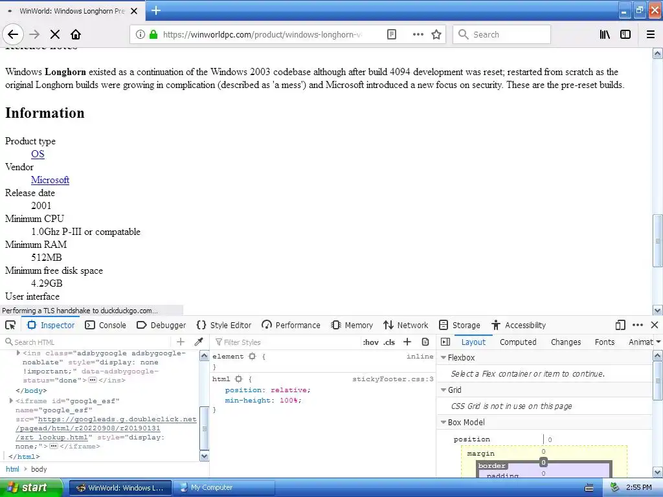The width and height of the screenshot is (663, 497).
Task: Toggle :hov pseudo-class panel
Action: [x=371, y=342]
